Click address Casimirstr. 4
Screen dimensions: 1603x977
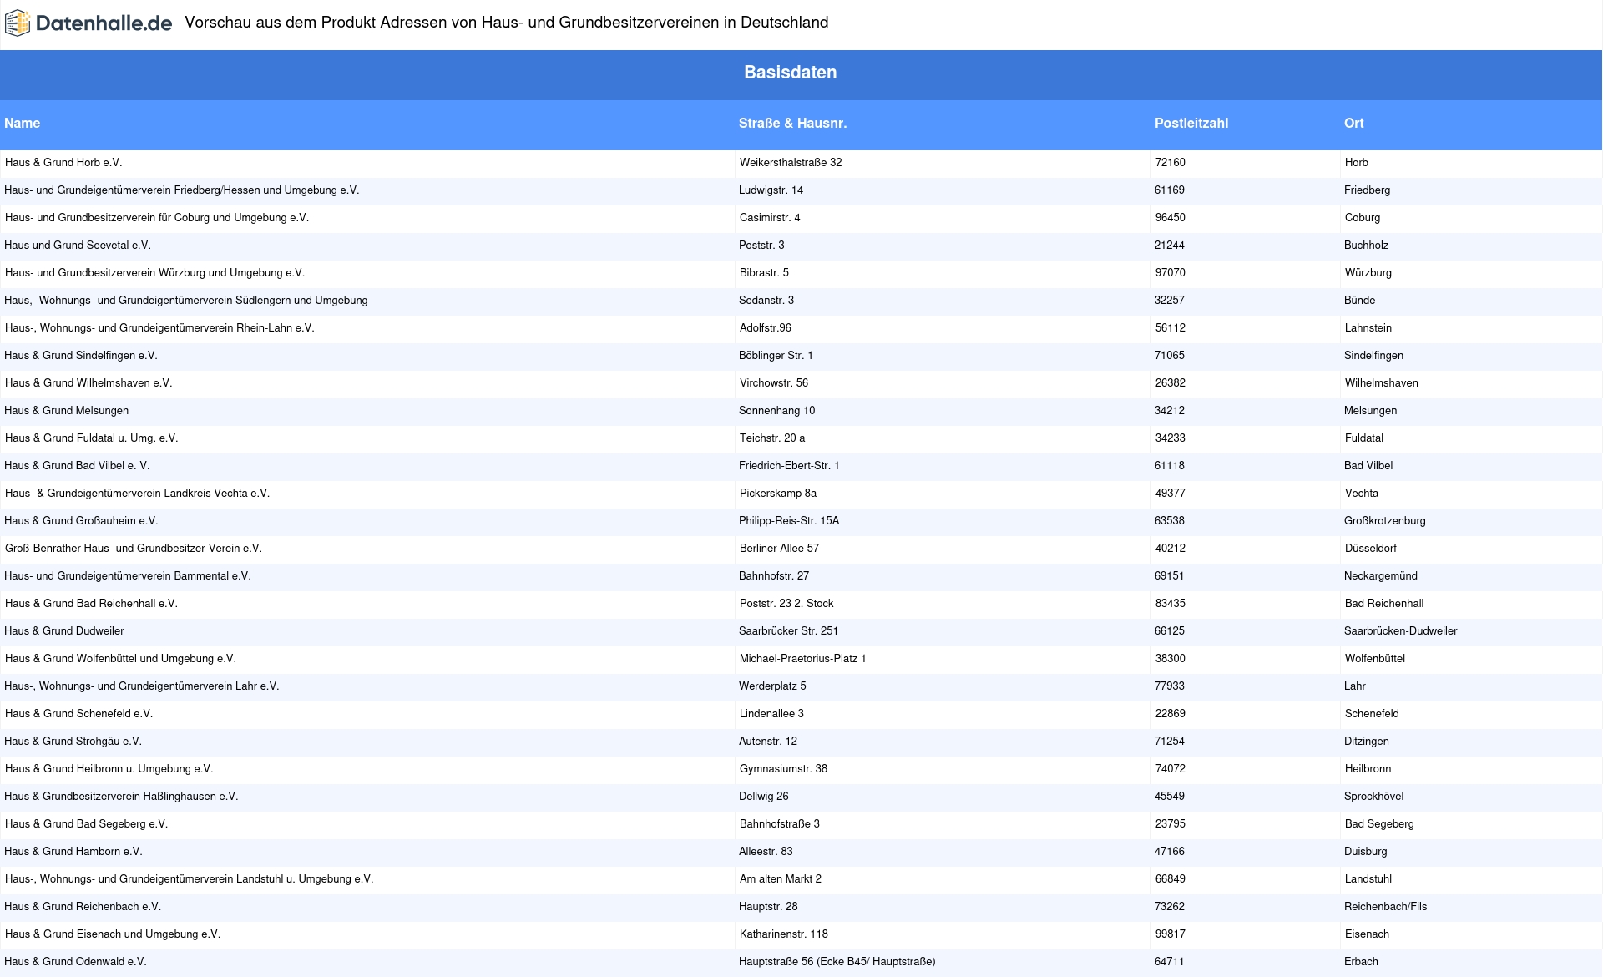769,218
